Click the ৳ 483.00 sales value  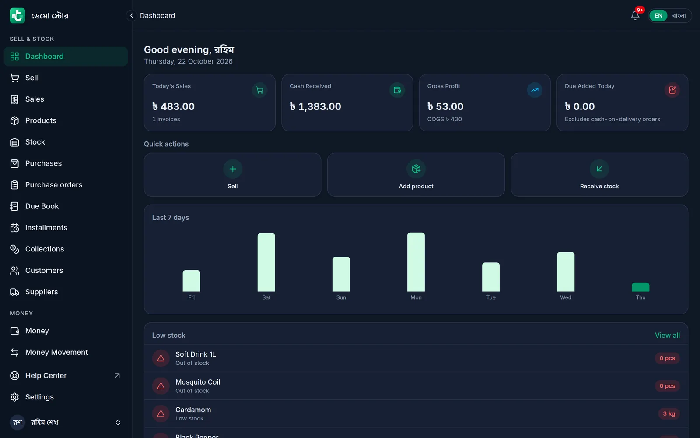pyautogui.click(x=173, y=106)
